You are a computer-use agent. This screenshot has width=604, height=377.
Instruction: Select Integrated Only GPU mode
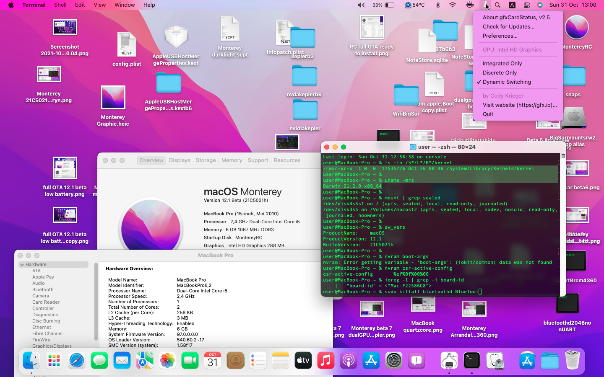502,63
